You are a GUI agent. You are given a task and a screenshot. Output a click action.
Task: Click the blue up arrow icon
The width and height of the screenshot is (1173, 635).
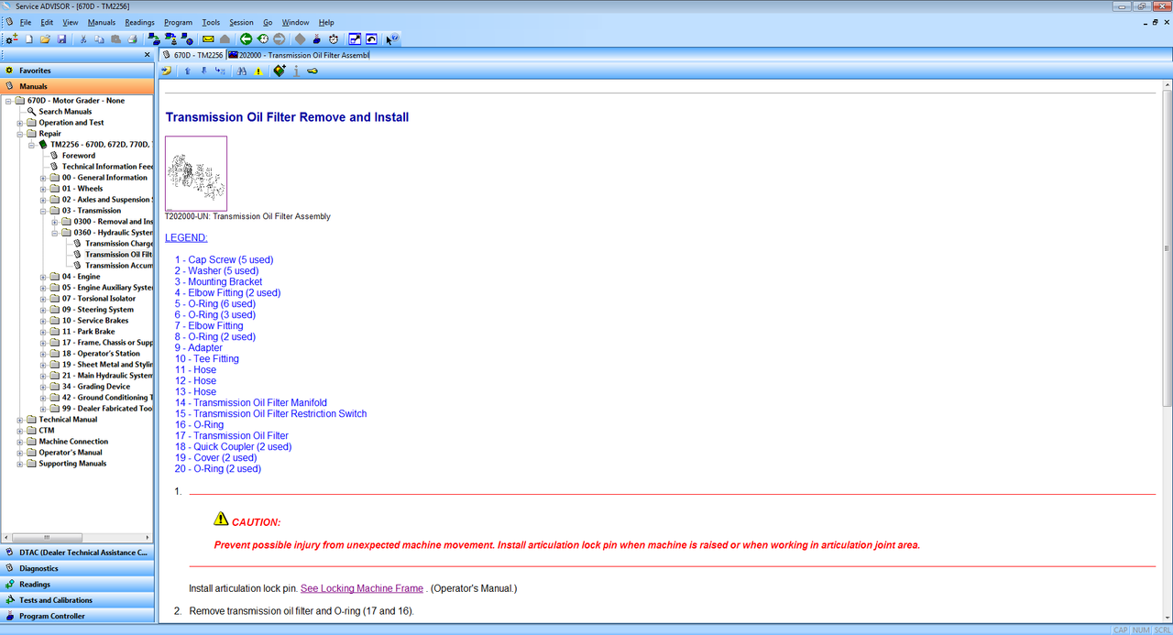point(188,71)
